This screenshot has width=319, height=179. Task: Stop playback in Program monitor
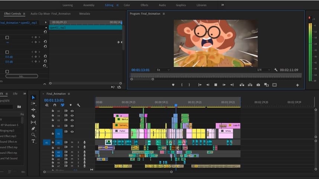[x=216, y=85]
